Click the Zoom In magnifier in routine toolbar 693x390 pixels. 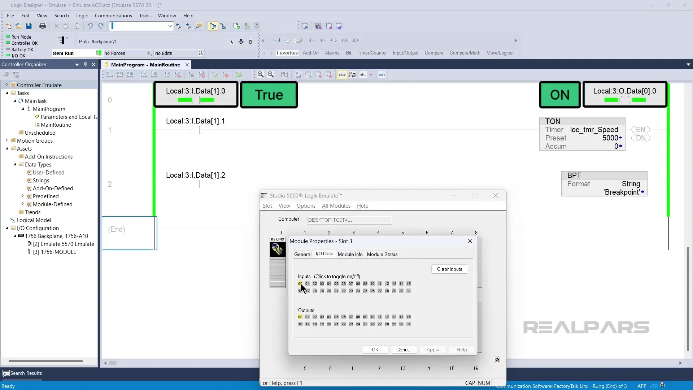(261, 75)
